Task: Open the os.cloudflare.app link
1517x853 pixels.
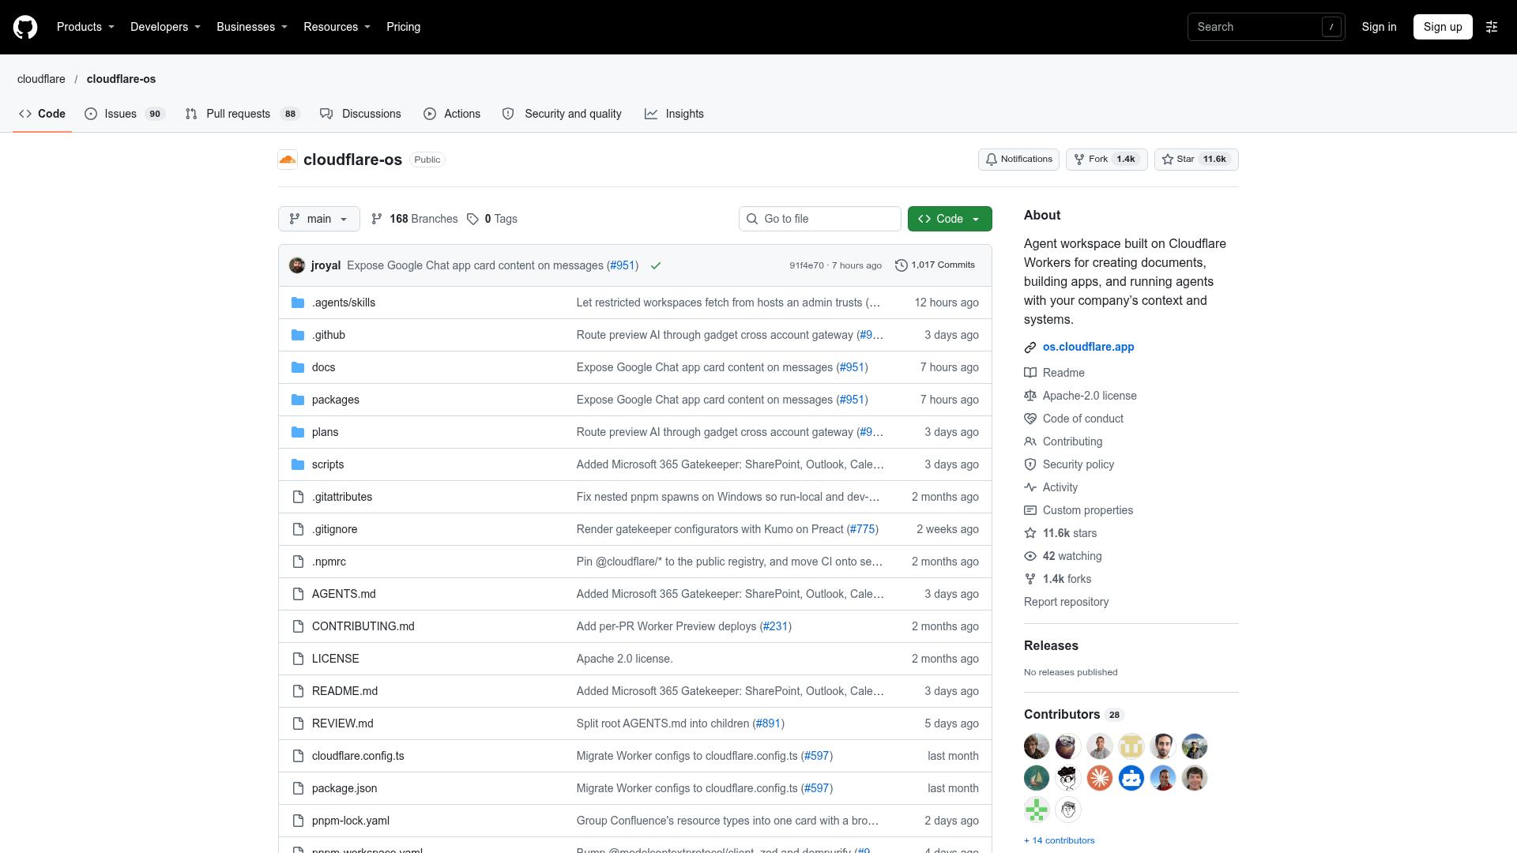Action: [1088, 347]
